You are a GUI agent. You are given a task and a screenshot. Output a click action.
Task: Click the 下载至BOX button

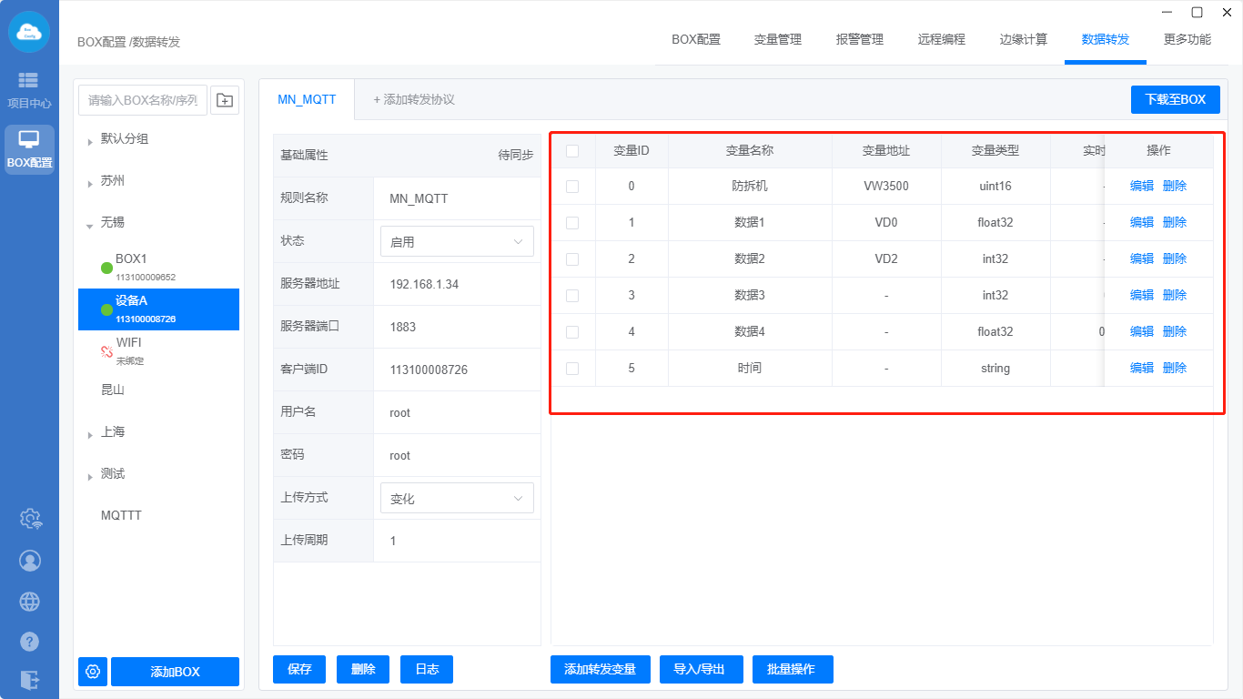[1175, 100]
